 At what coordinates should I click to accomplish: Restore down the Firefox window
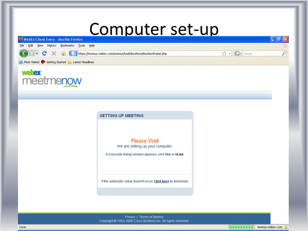click(x=279, y=39)
